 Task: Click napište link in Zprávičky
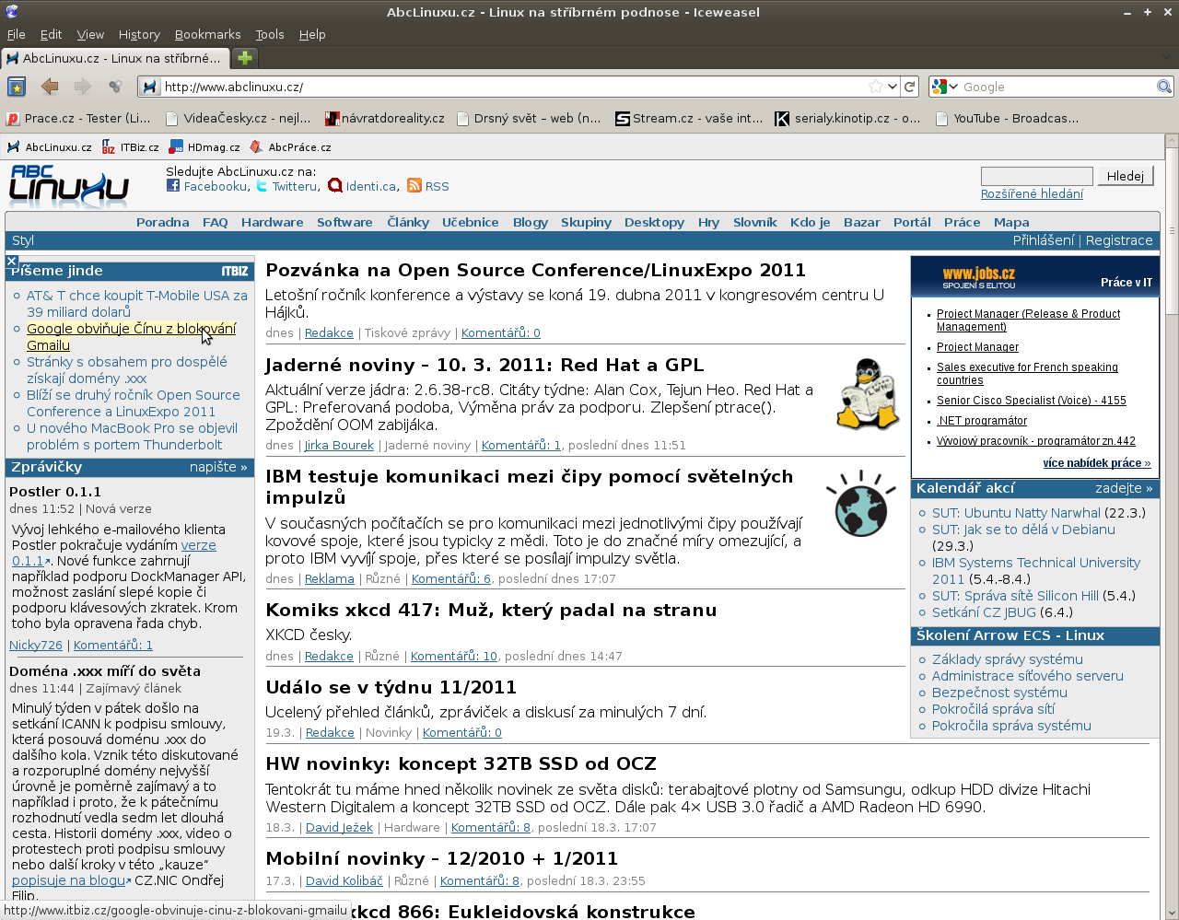tap(218, 467)
